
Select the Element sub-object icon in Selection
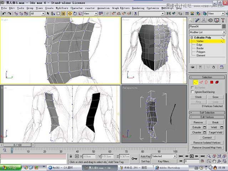click(x=217, y=82)
